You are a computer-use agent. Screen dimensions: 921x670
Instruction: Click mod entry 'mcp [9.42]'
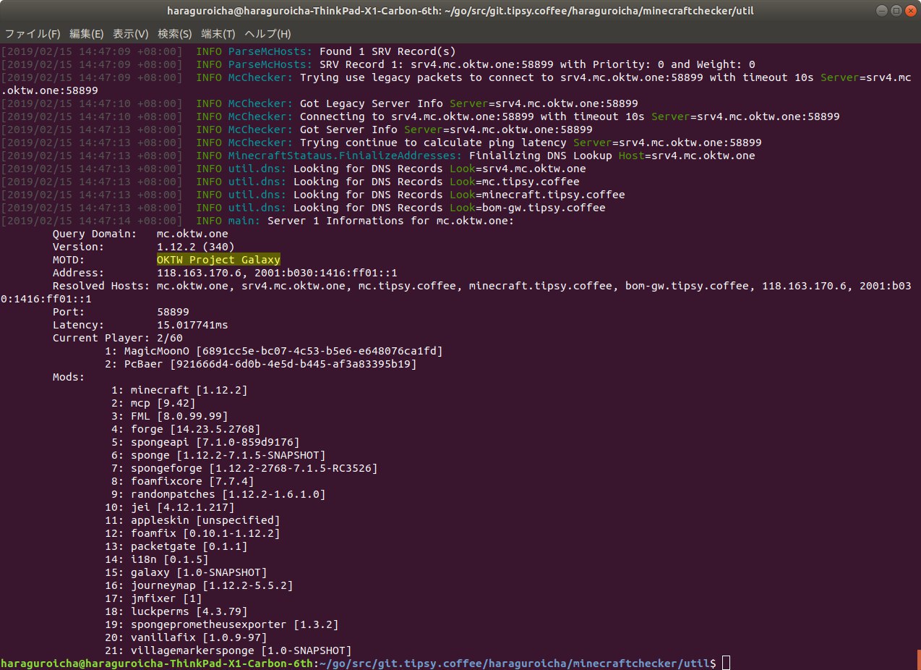click(153, 403)
